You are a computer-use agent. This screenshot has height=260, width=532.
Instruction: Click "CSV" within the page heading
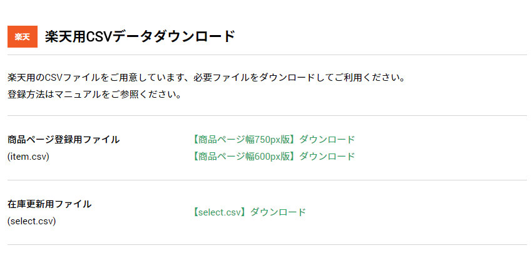pyautogui.click(x=99, y=37)
